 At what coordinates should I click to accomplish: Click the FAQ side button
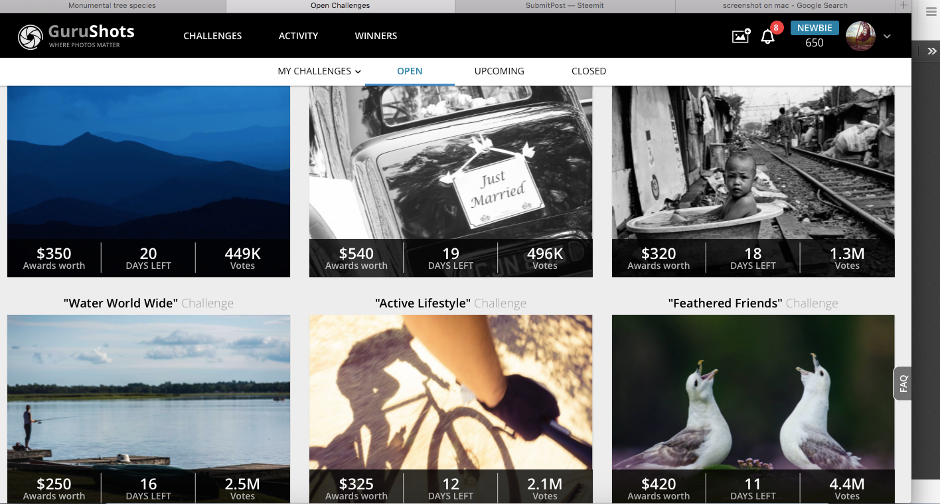coord(903,383)
